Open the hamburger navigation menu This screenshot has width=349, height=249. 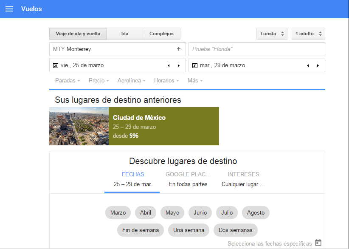click(x=9, y=9)
